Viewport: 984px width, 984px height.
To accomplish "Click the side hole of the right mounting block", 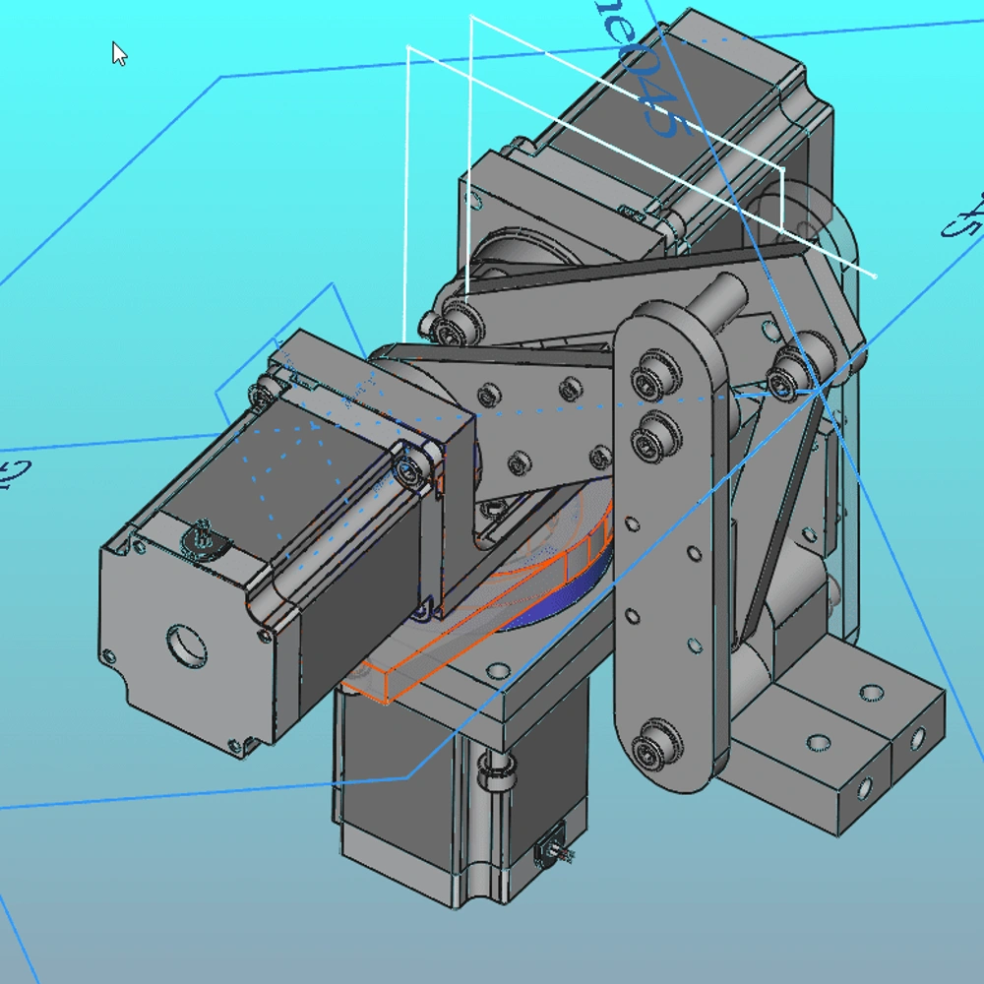I will (917, 738).
